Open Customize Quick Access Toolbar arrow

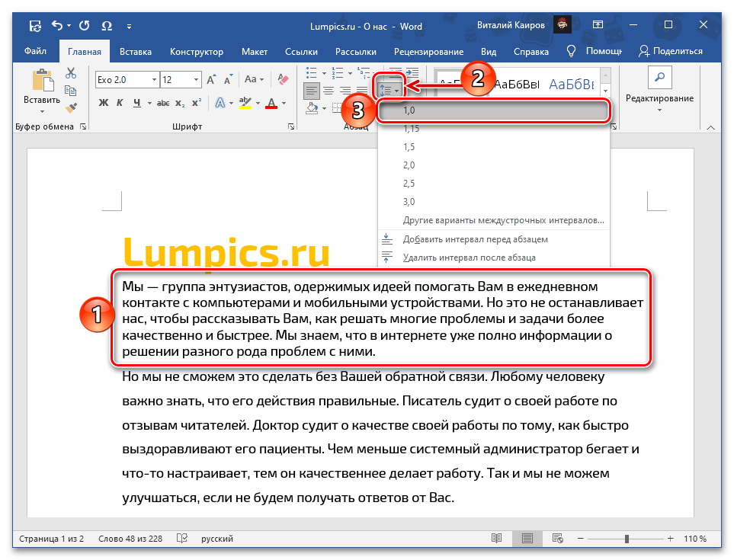[130, 27]
